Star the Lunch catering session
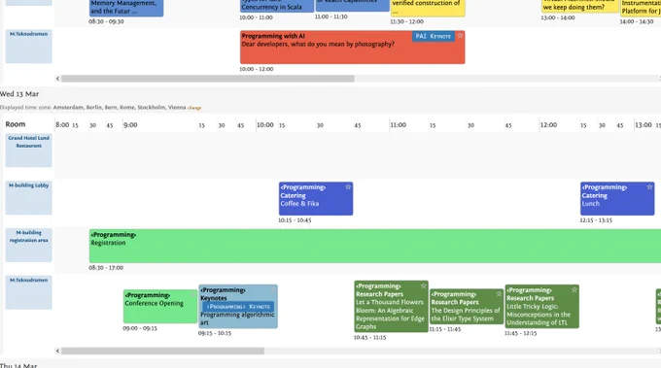Viewport: 661px width, 368px height. 649,187
